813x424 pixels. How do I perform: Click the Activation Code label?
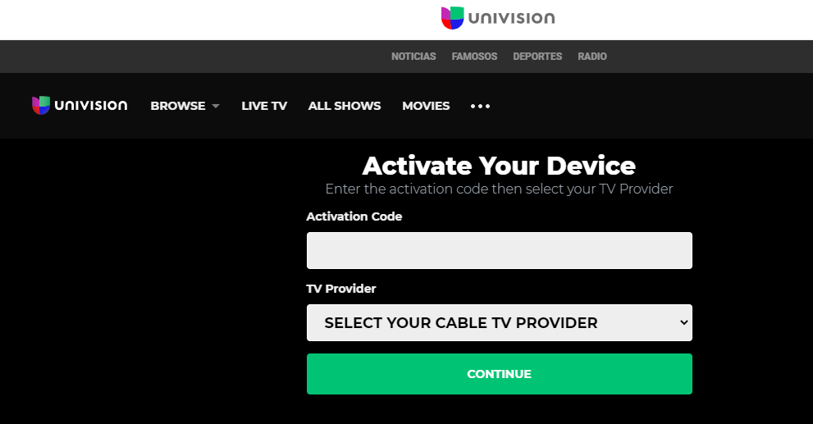point(354,217)
